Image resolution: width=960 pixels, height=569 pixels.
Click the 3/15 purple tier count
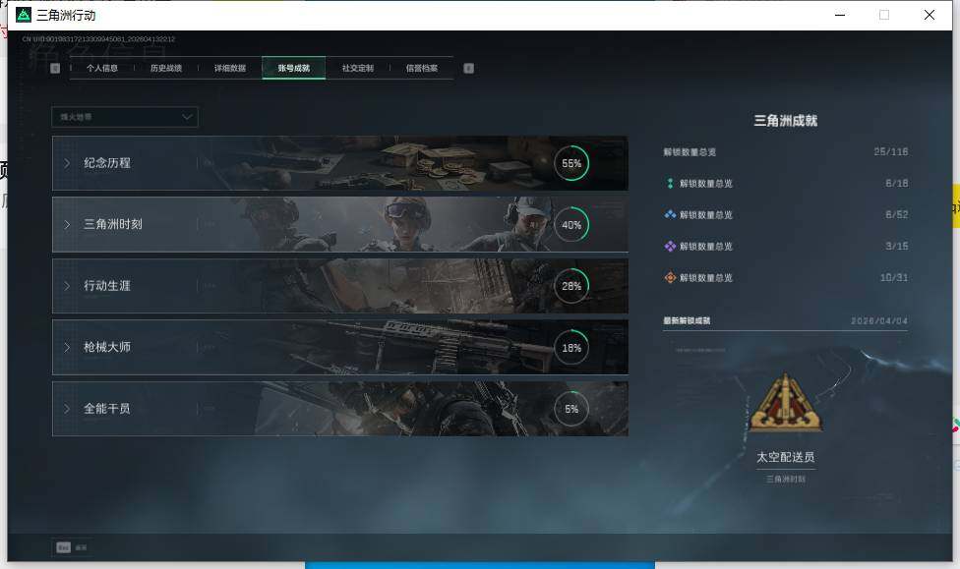[896, 246]
